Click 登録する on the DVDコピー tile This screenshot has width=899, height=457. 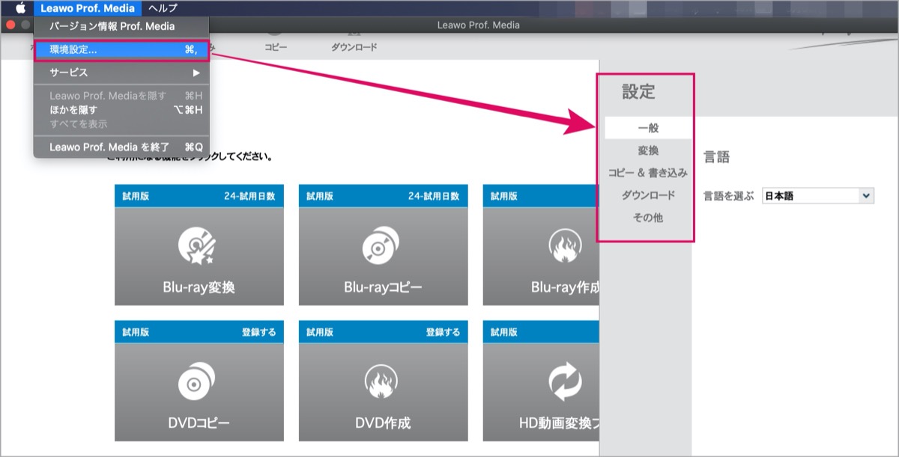(258, 332)
